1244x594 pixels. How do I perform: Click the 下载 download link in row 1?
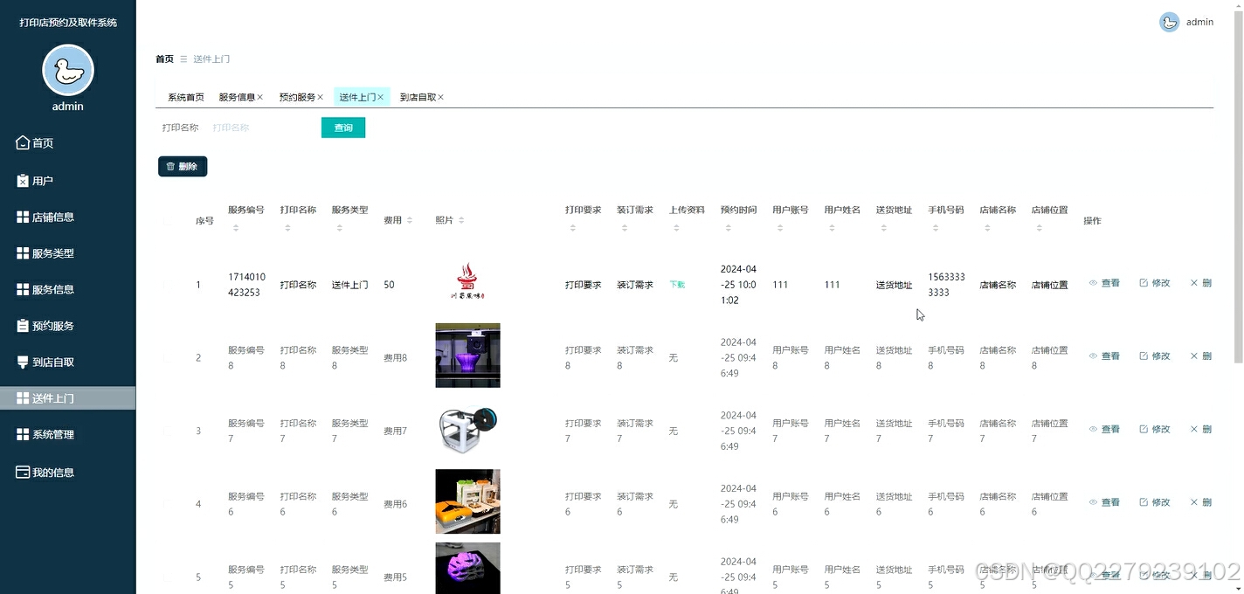point(677,284)
